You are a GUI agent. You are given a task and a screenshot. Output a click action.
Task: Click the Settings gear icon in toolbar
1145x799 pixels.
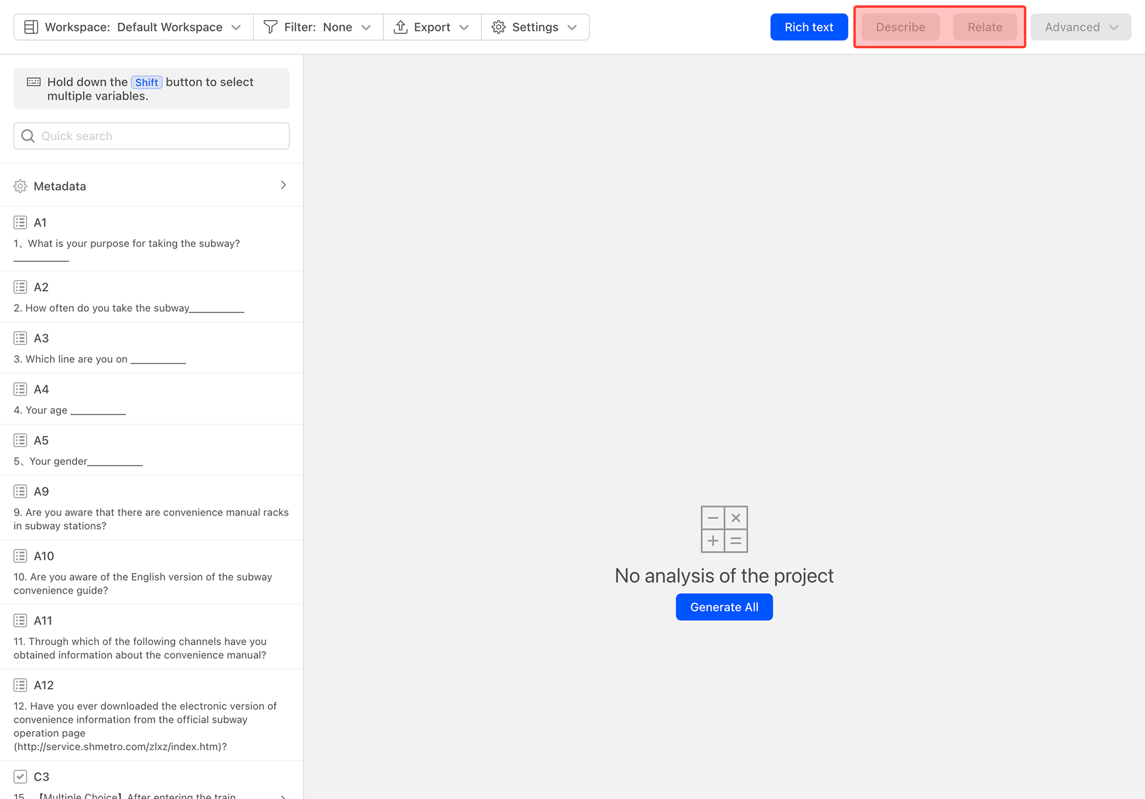point(499,27)
